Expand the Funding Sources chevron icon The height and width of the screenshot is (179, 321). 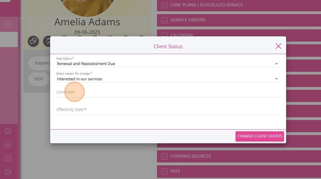[x=165, y=156]
